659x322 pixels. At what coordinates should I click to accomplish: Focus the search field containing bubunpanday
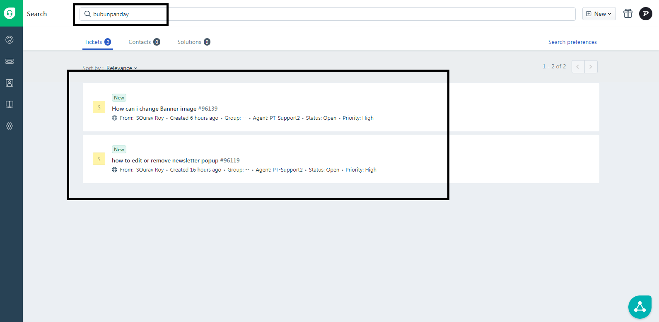click(327, 14)
